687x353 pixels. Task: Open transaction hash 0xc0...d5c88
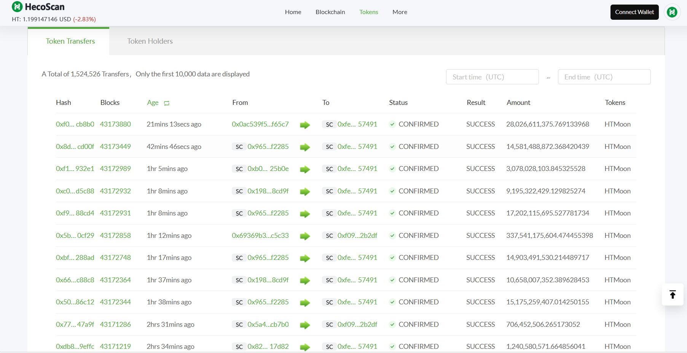click(x=75, y=191)
